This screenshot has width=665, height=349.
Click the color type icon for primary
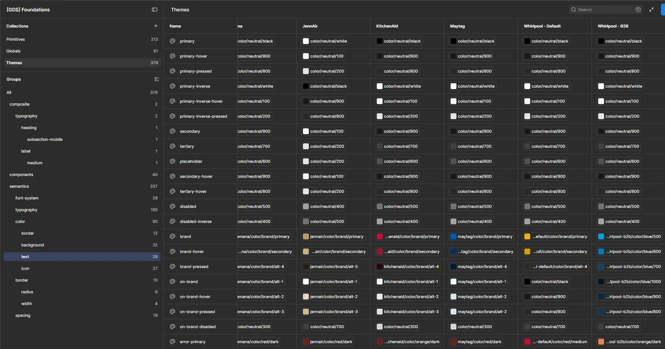coord(172,41)
